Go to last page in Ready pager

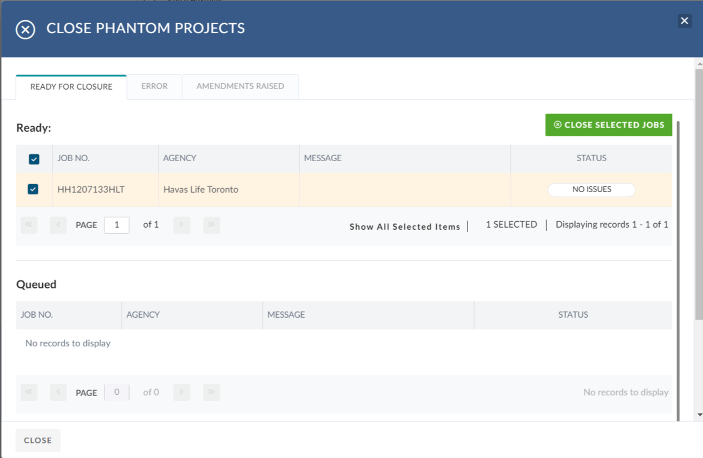[x=211, y=225]
